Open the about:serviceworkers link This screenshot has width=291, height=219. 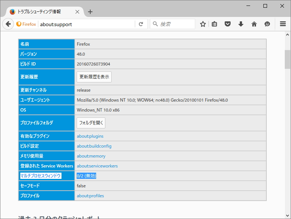[97, 166]
